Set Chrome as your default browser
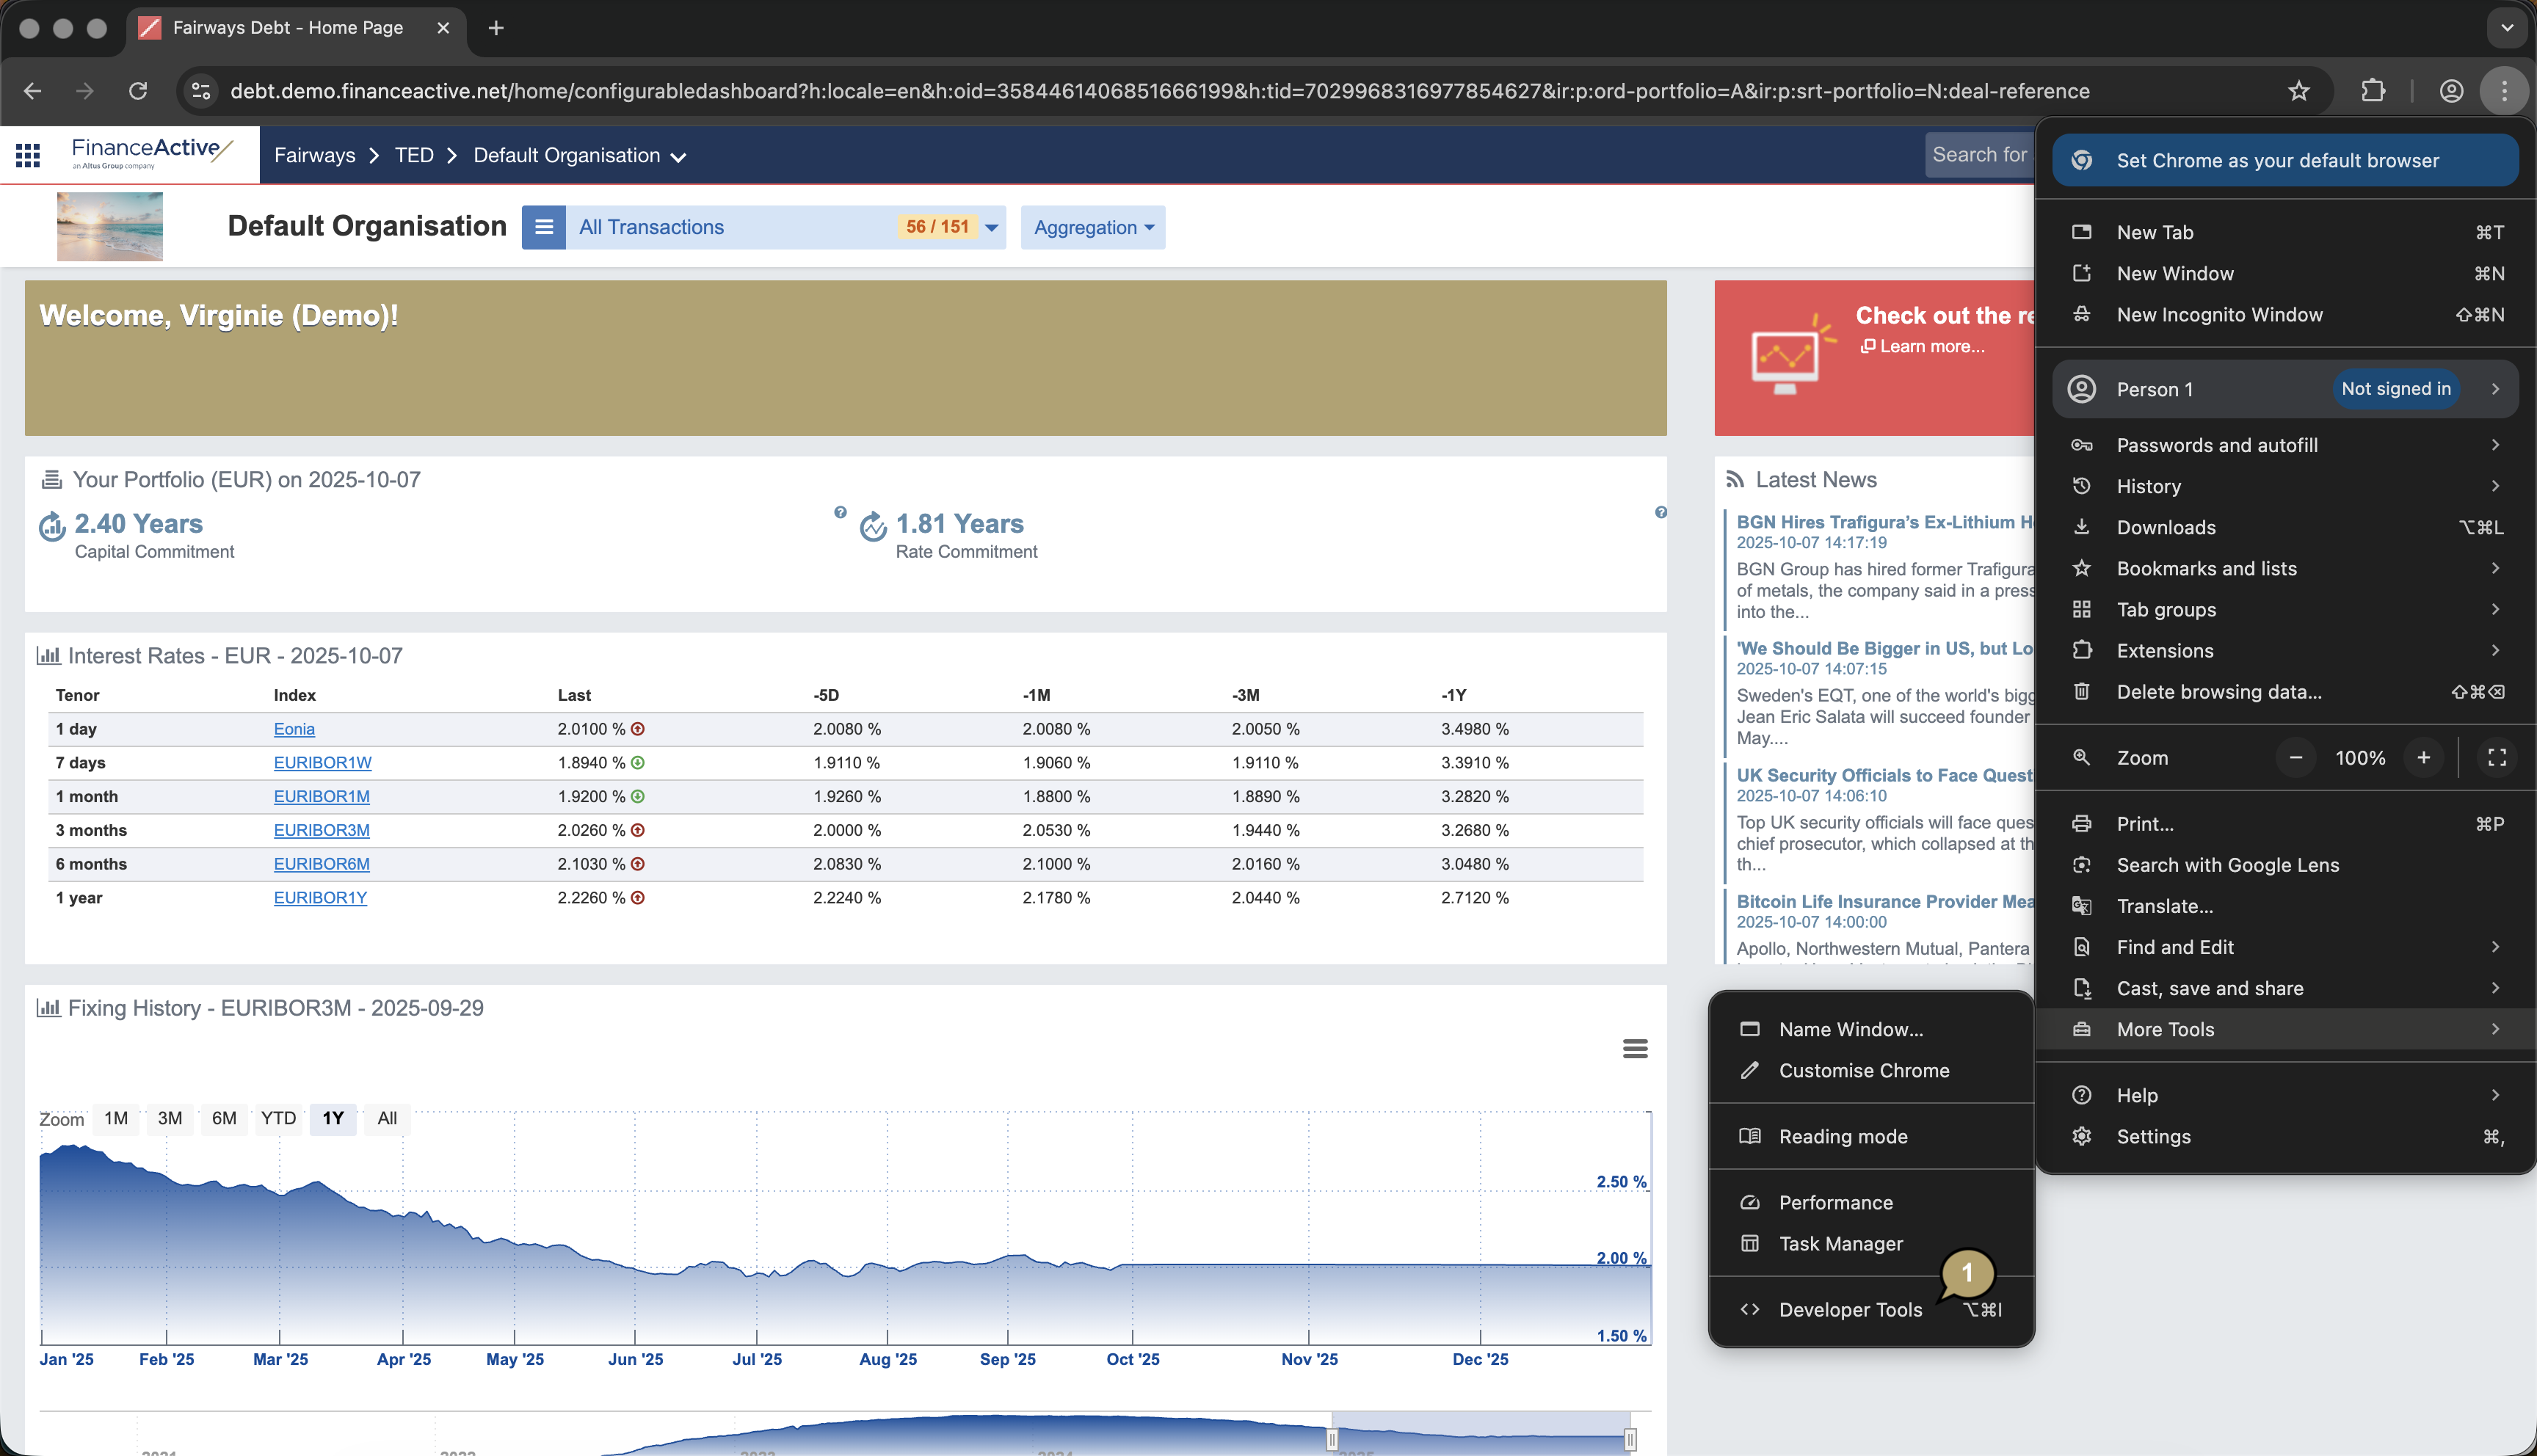 pyautogui.click(x=2284, y=160)
